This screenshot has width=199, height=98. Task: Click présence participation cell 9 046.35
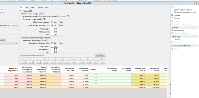[25, 81]
